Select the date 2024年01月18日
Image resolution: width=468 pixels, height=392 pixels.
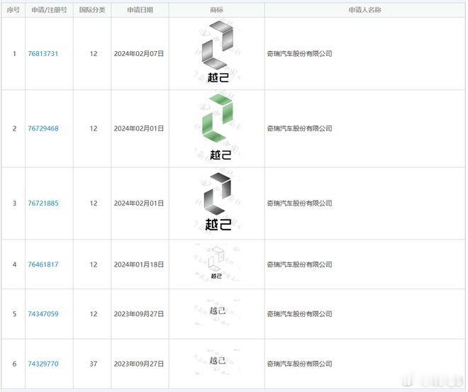click(139, 264)
